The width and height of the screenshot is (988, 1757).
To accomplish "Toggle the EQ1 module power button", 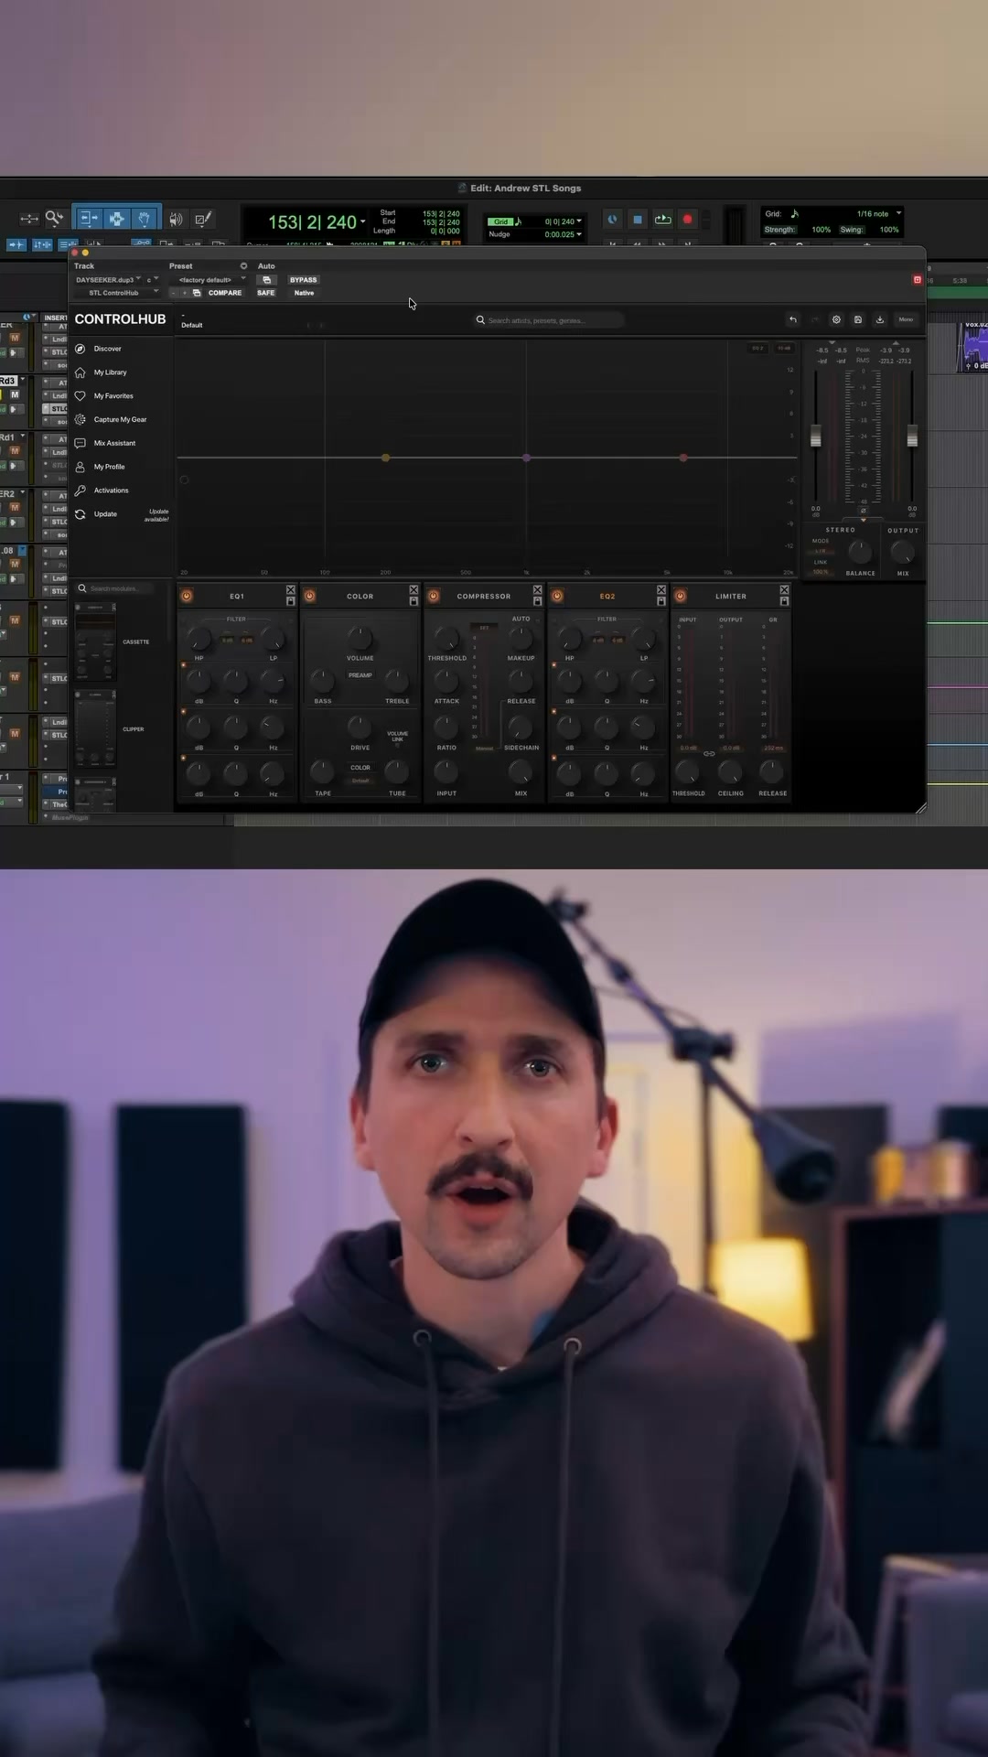I will 187,596.
